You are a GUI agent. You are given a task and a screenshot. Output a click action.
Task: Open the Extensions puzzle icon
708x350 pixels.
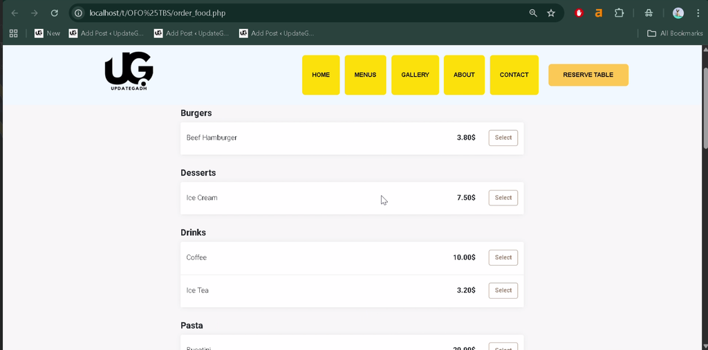pyautogui.click(x=619, y=13)
